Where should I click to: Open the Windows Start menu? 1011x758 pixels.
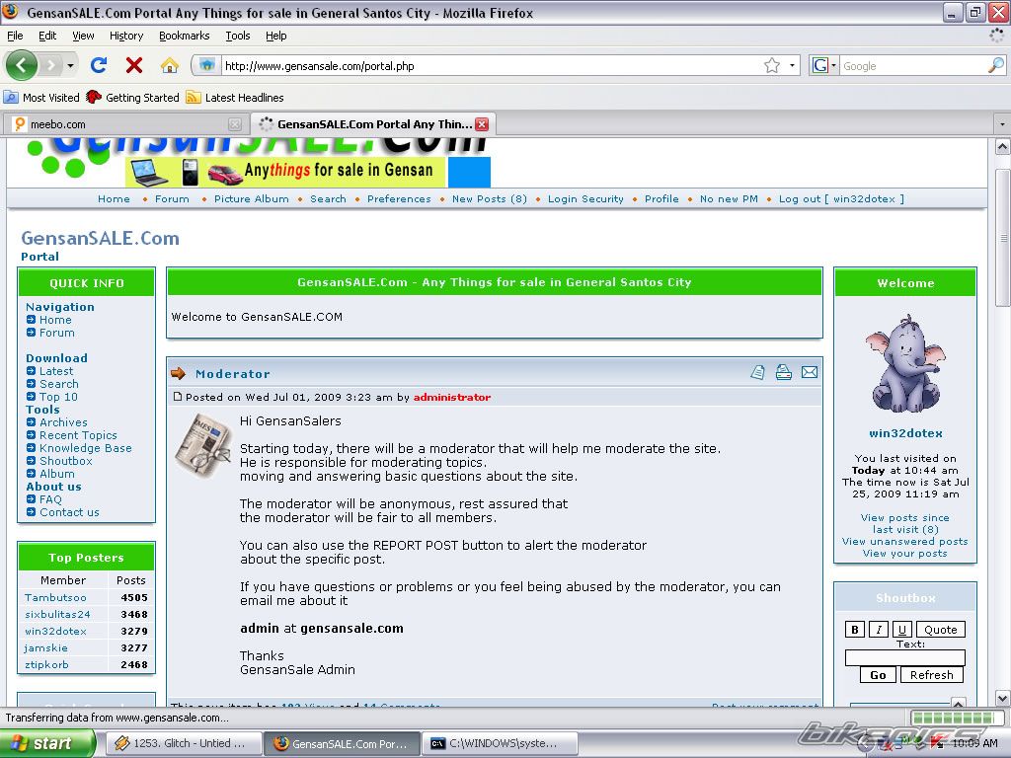click(x=47, y=743)
